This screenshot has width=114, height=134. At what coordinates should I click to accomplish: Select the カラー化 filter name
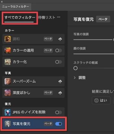(20, 62)
